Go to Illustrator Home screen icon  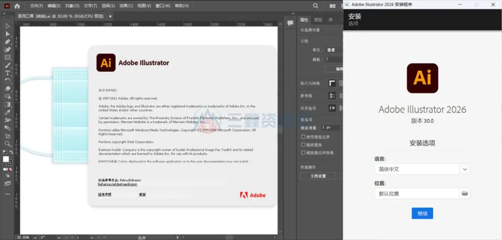(x=17, y=6)
